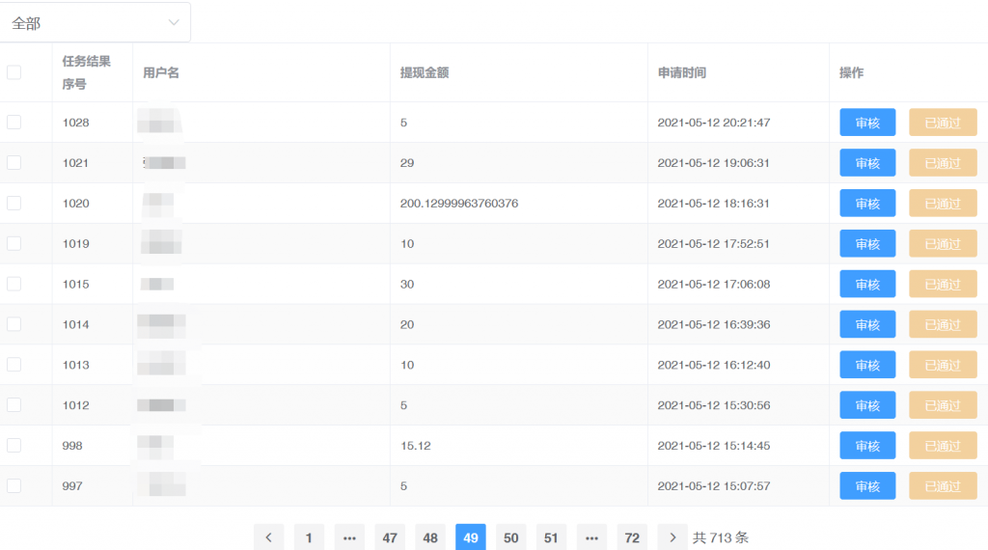Image resolution: width=988 pixels, height=550 pixels.
Task: Click the 提现金额 column header
Action: pos(425,72)
